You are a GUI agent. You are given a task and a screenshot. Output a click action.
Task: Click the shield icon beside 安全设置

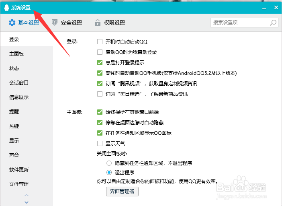click(x=55, y=23)
